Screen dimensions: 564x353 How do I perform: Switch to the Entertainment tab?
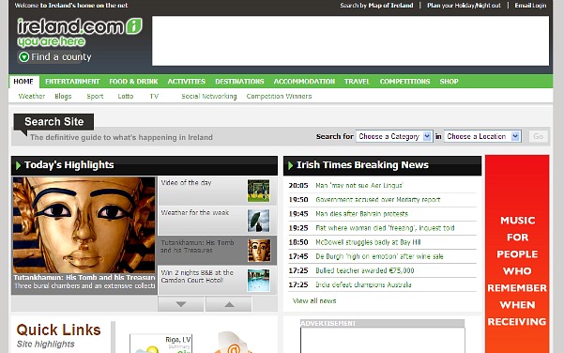coord(72,82)
